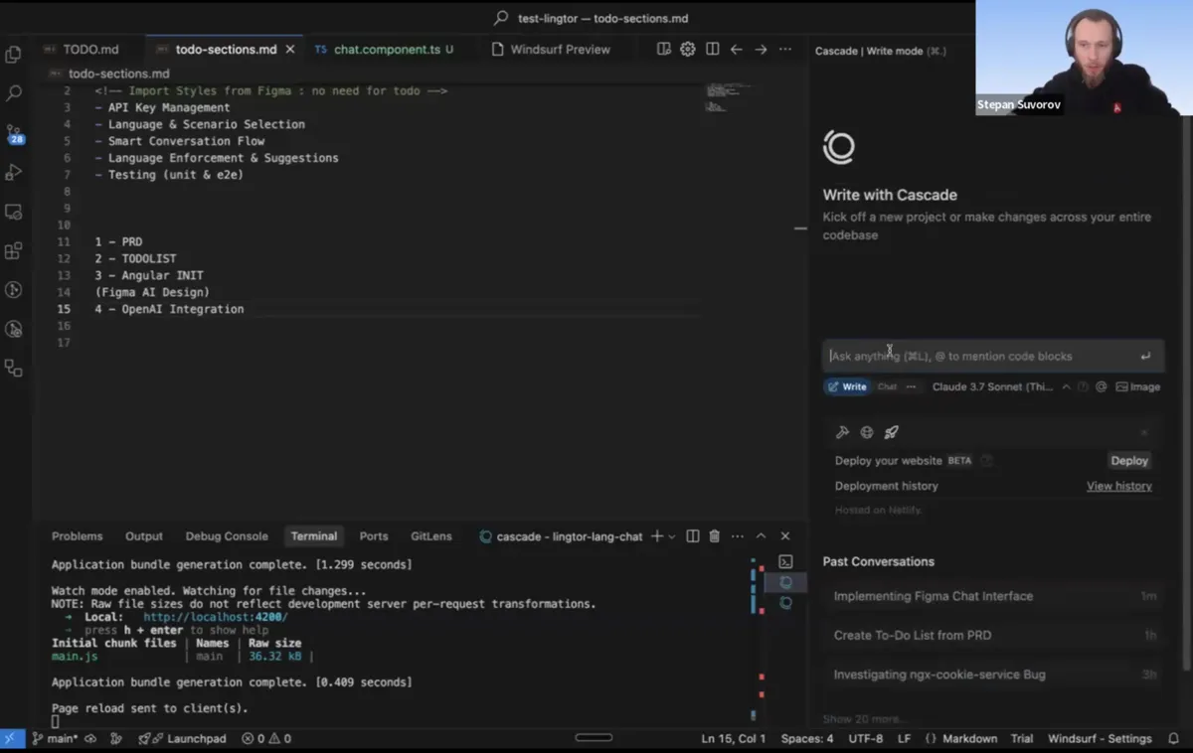Open the localhost:4200 link in terminal
1193x753 pixels.
click(216, 617)
